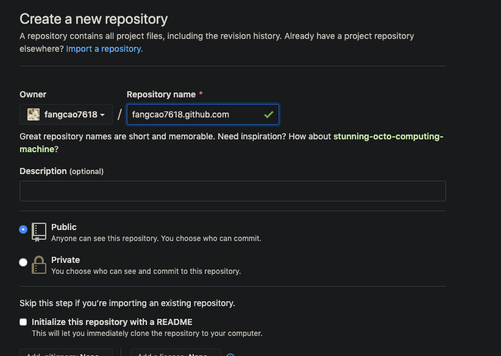
Task: Click the Private repository lock icon
Action: pos(39,265)
